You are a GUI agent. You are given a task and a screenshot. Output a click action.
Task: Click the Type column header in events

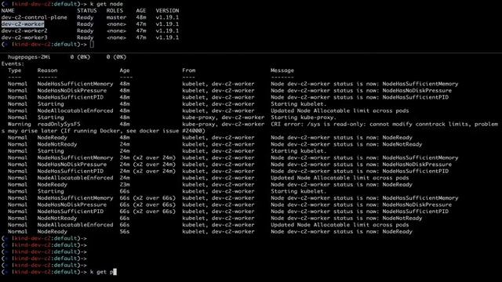pos(14,70)
